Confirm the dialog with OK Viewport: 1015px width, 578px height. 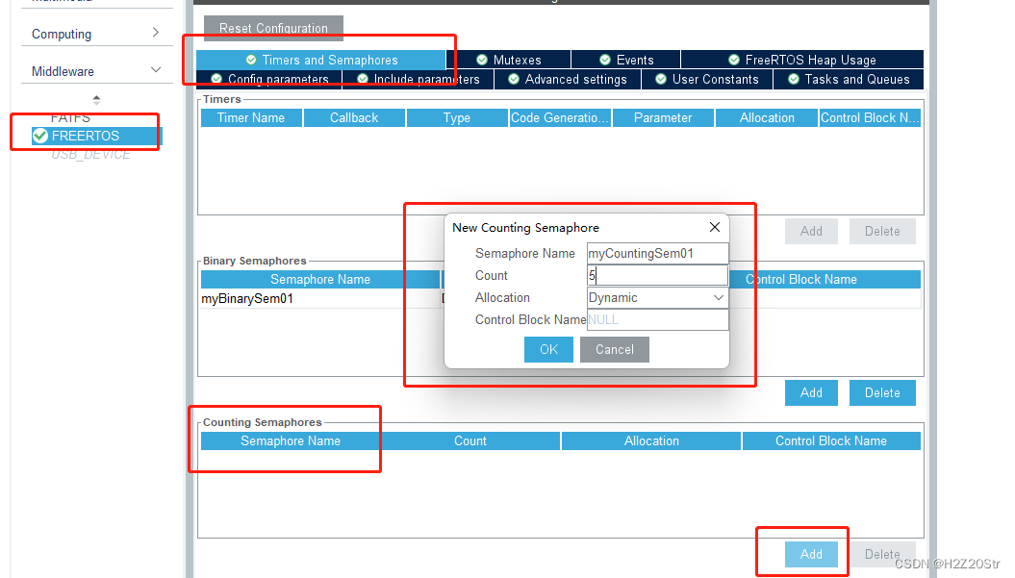click(549, 349)
